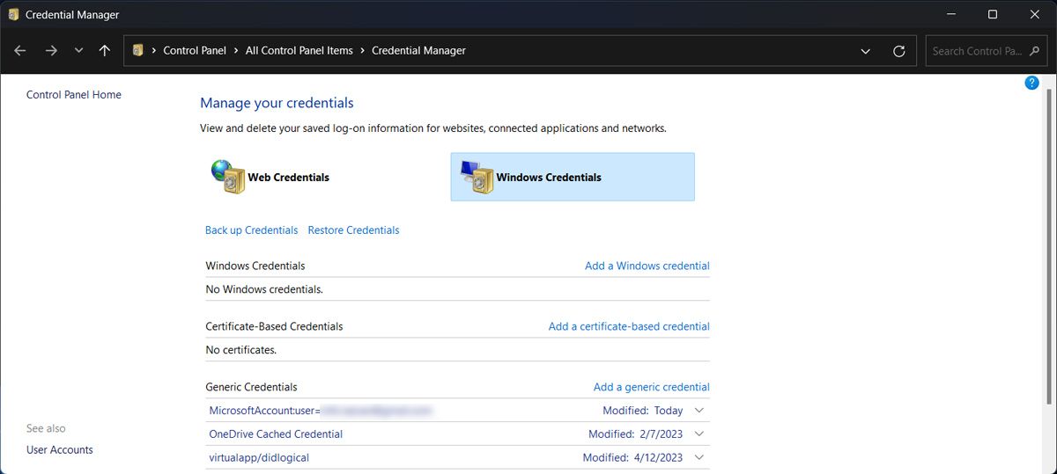Switch to Web Credentials
The width and height of the screenshot is (1057, 474).
pos(288,177)
